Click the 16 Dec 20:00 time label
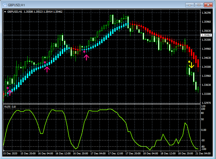 tap(80, 153)
